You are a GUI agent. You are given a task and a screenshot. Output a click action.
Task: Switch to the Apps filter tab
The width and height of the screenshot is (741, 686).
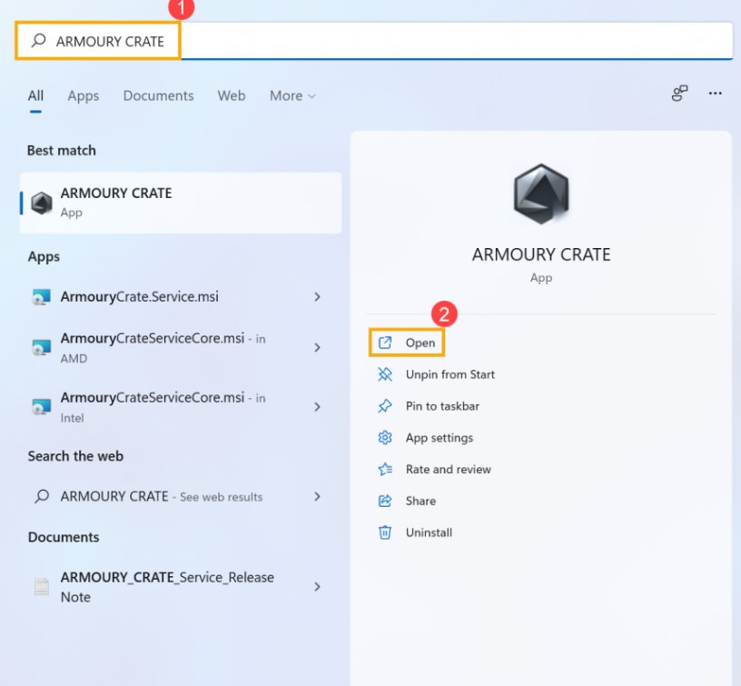(x=84, y=95)
